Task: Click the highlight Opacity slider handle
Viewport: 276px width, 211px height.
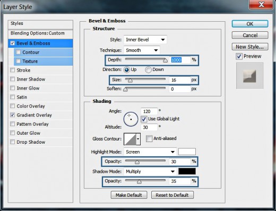Action: click(x=137, y=162)
